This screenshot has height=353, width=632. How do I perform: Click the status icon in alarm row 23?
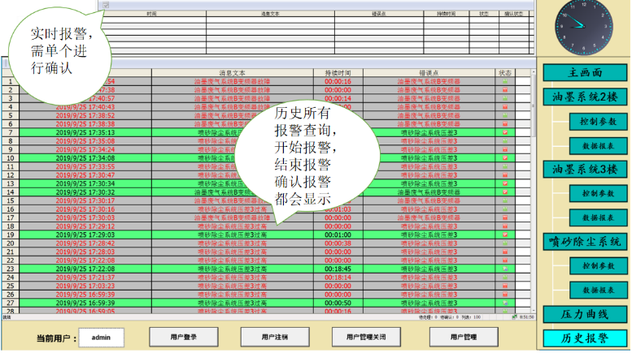point(504,269)
